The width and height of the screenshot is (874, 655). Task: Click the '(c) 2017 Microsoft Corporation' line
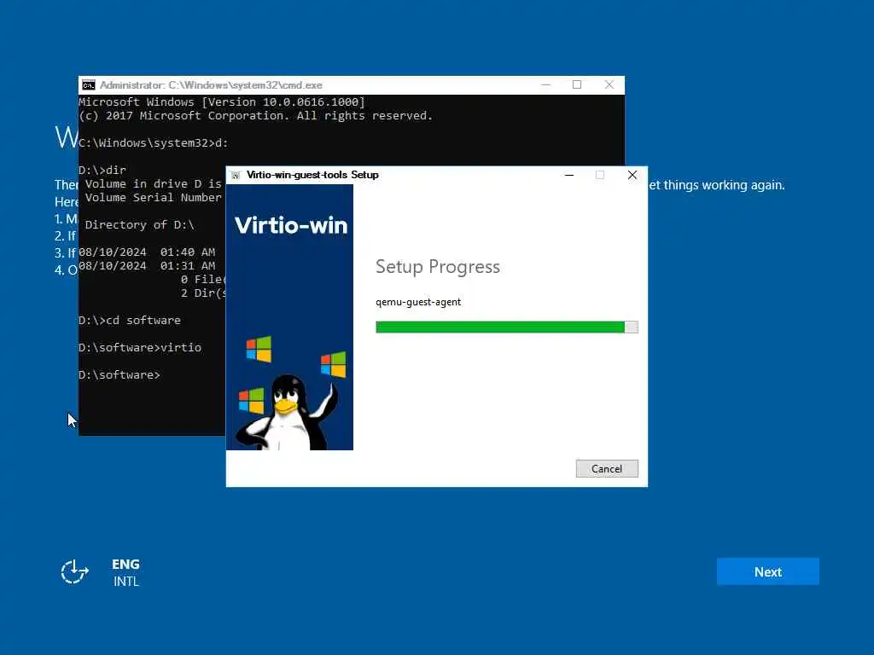(x=256, y=116)
